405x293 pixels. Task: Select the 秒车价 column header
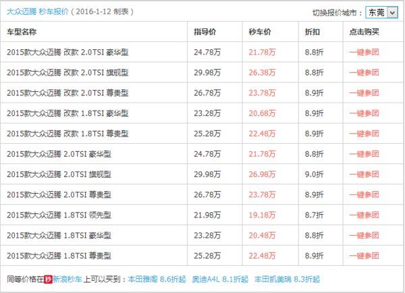click(x=260, y=32)
